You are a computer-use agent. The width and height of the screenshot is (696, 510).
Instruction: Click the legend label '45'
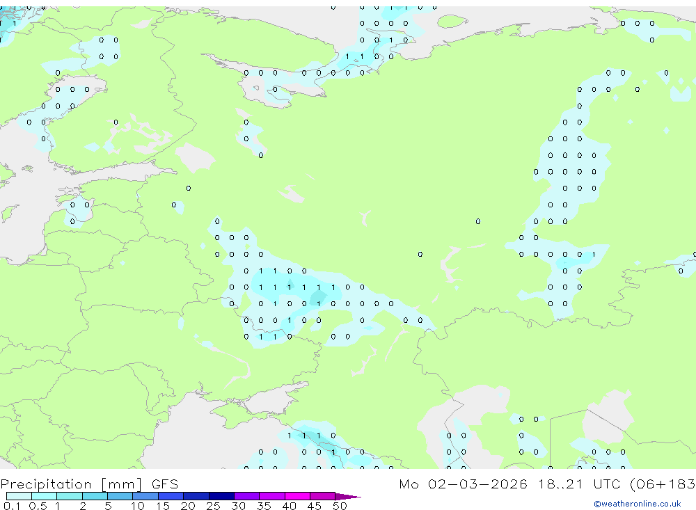click(x=315, y=506)
